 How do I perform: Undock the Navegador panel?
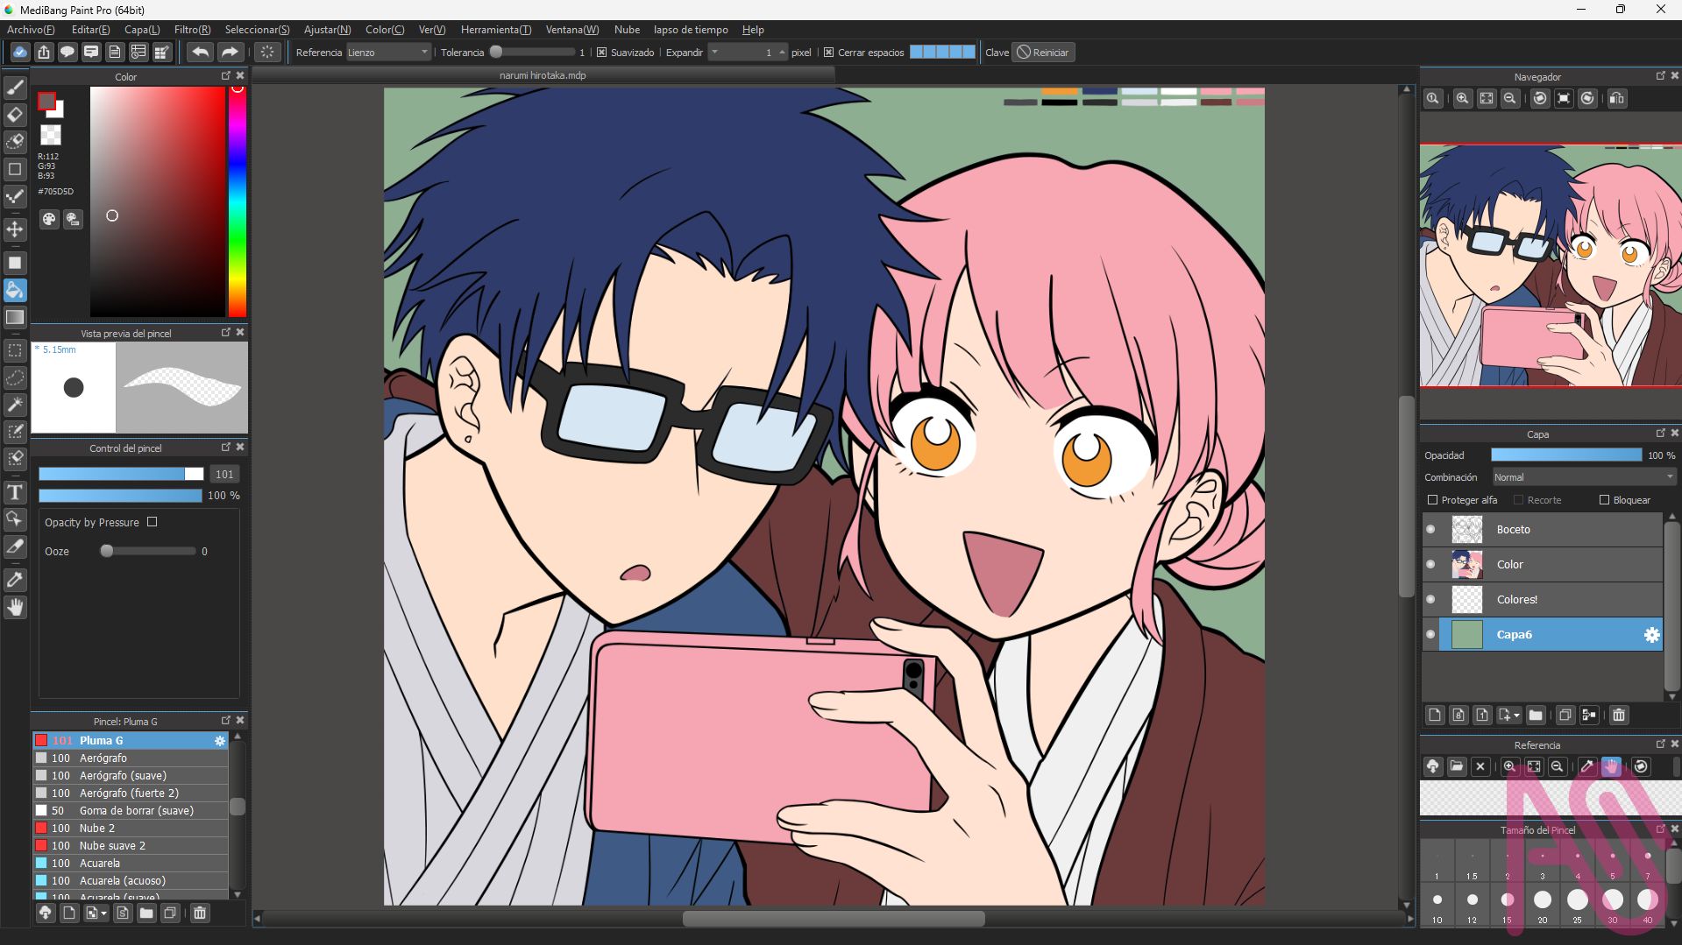(1660, 76)
